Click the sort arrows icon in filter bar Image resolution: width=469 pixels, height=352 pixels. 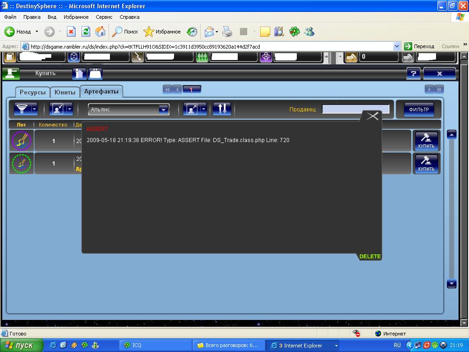[x=222, y=109]
